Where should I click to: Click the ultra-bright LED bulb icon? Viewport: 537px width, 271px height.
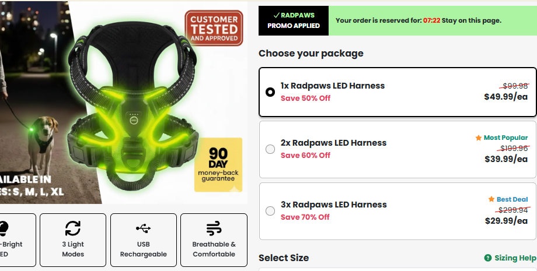(3, 228)
